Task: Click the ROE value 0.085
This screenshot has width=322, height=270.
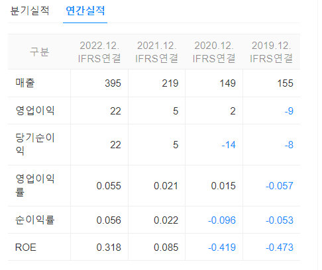Action: coord(166,247)
